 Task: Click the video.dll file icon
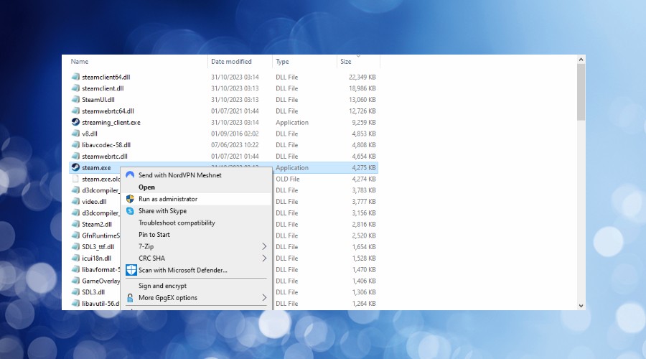(75, 202)
